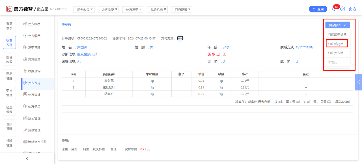Close the 前台收银 tab
Viewport: 362px width, 164px height.
pyautogui.click(x=92, y=9)
